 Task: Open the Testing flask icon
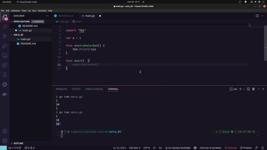(5, 75)
